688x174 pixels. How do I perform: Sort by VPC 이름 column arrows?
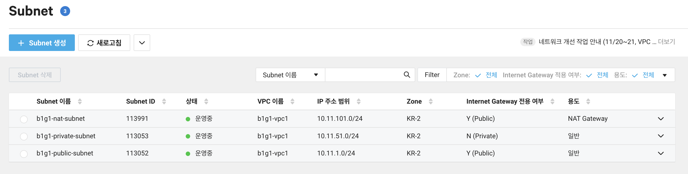[x=292, y=101]
